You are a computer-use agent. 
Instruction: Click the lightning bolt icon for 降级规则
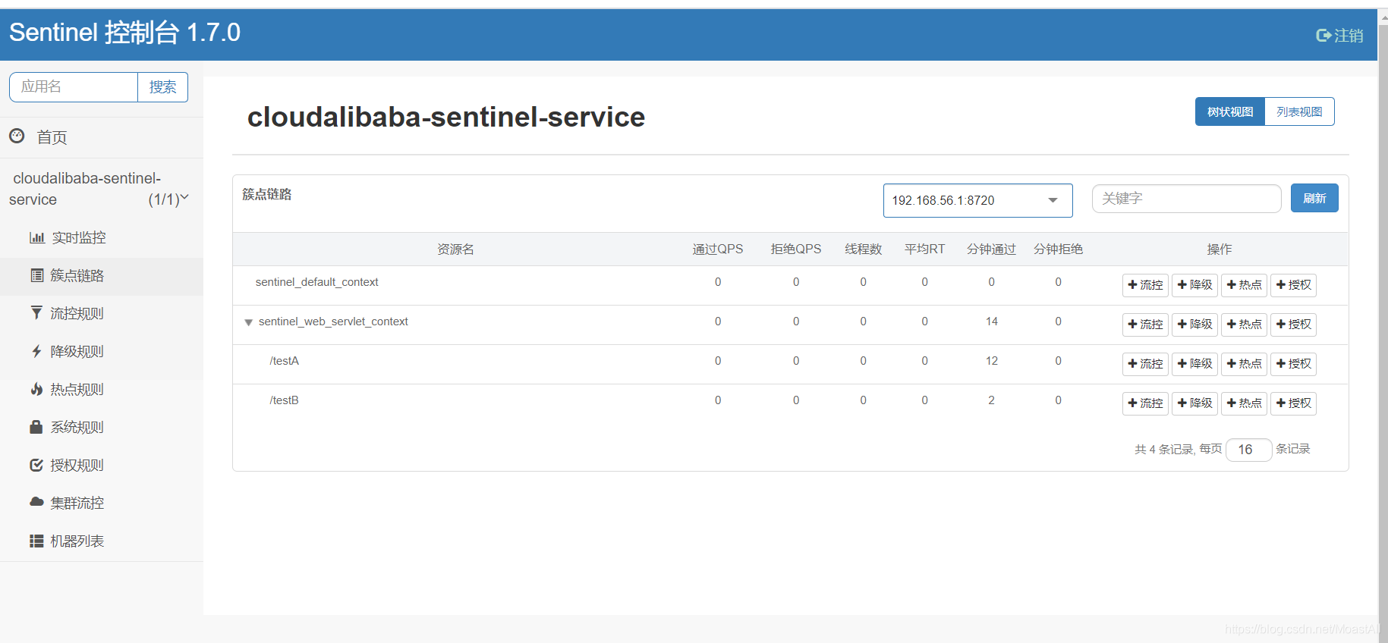click(36, 351)
